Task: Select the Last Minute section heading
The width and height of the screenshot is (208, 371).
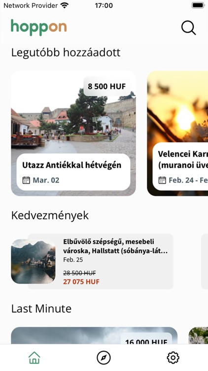Action: (x=41, y=309)
